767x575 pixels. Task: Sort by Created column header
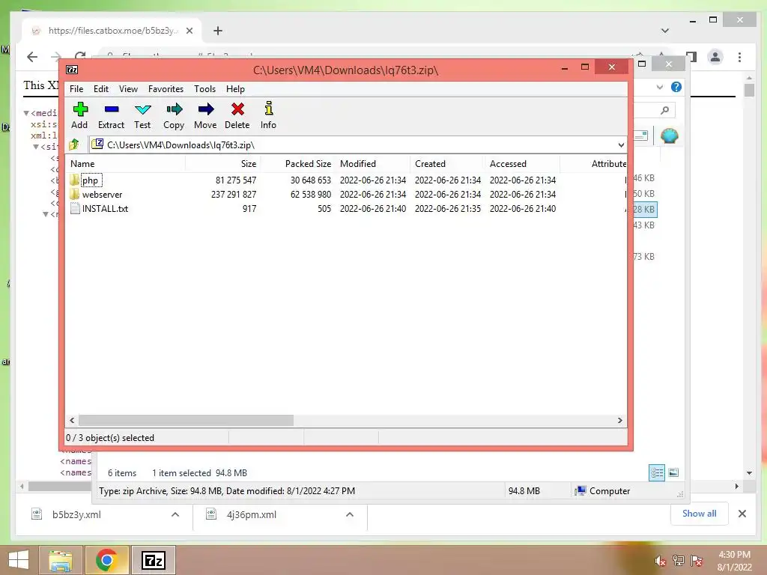(448, 164)
